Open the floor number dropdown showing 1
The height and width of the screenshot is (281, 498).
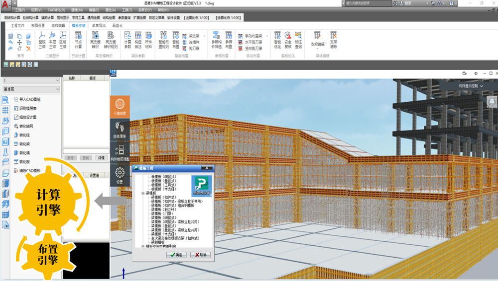[x=31, y=80]
